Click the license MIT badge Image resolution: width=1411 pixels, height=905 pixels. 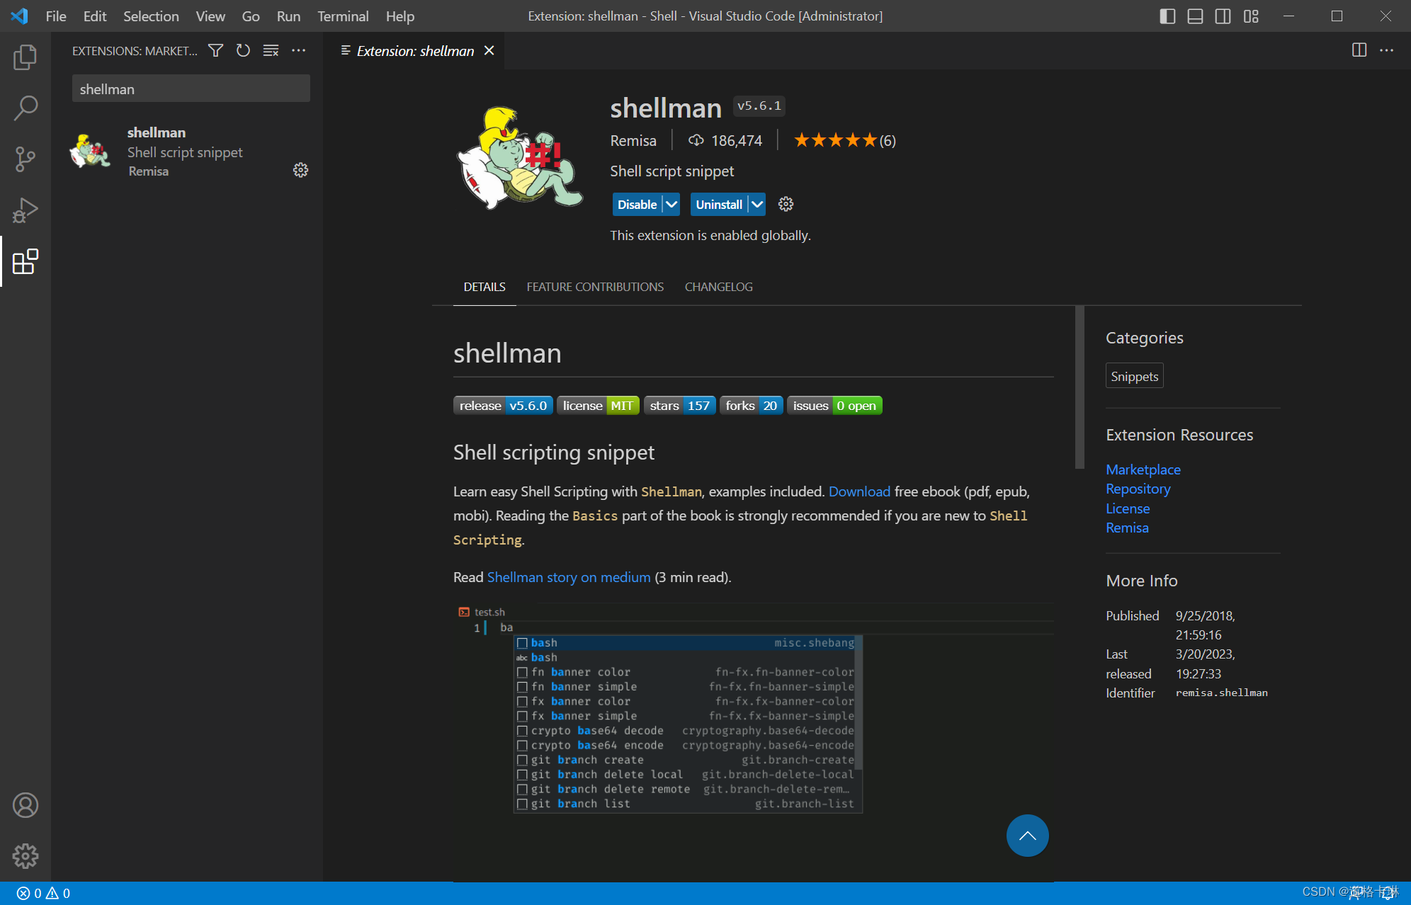(598, 406)
